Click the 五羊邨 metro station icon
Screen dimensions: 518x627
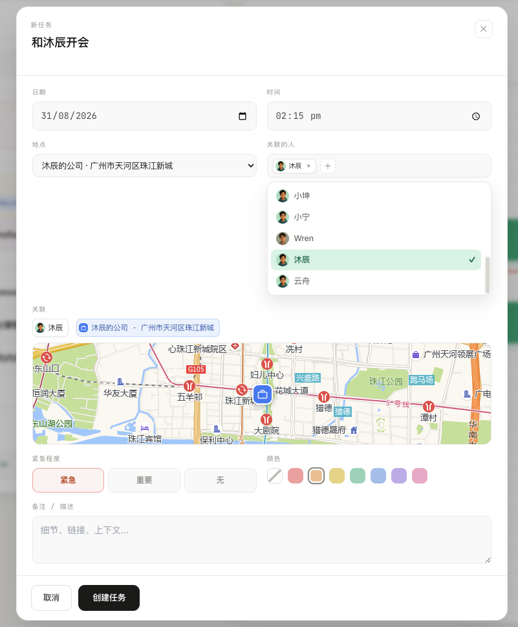coord(189,386)
